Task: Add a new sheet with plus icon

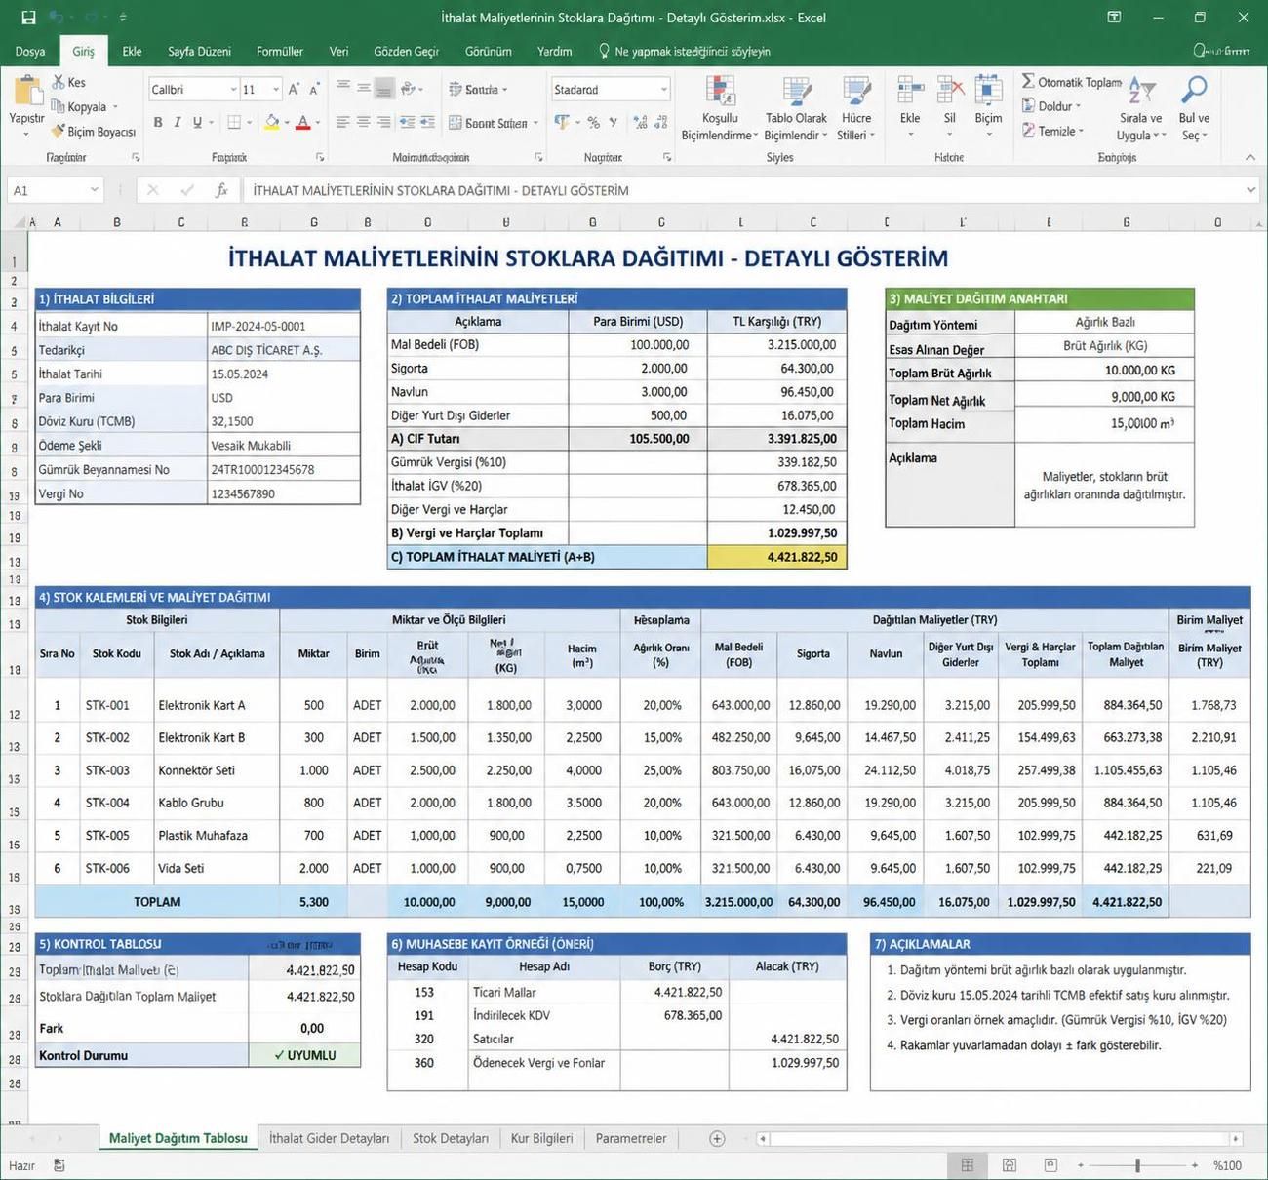Action: tap(717, 1138)
